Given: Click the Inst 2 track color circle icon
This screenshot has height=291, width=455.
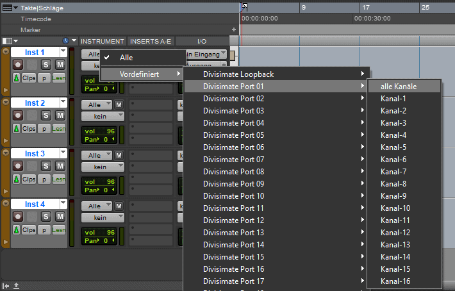Looking at the screenshot, I should [x=6, y=102].
